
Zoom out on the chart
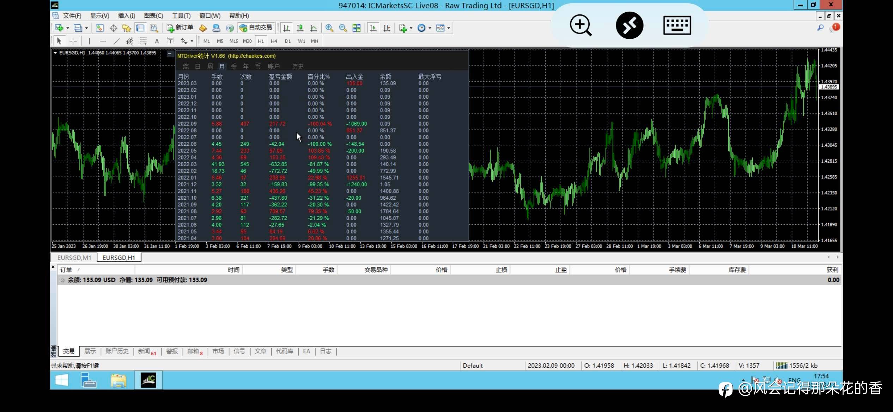343,28
